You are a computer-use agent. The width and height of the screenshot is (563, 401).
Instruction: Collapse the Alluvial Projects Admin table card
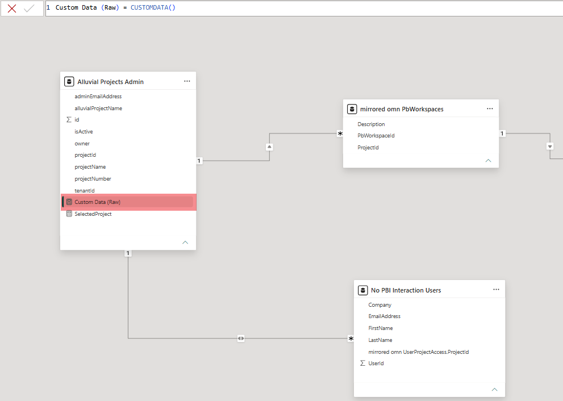pos(185,243)
